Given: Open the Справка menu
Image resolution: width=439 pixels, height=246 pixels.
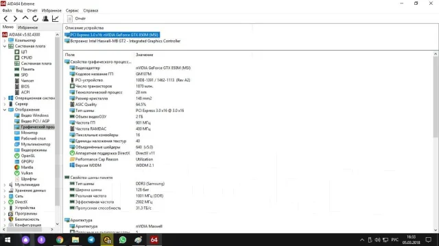Looking at the screenshot, I should coord(91,11).
